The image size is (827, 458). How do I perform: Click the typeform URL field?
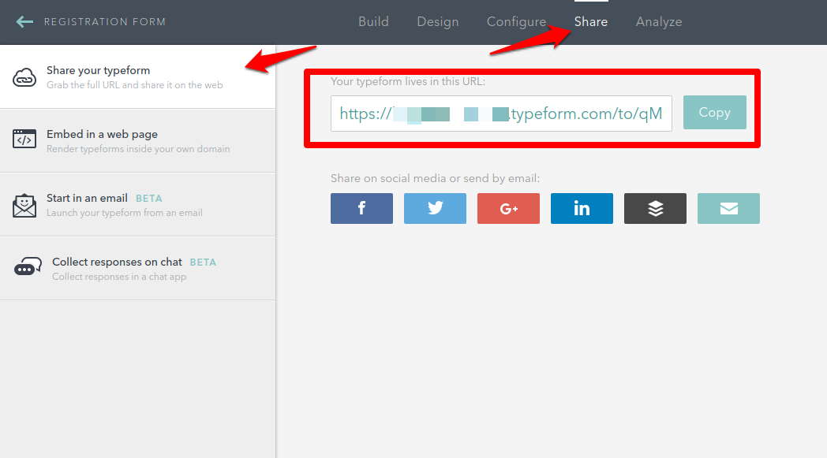coord(501,114)
